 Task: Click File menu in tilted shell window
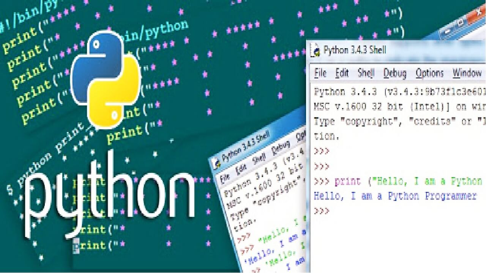coord(225,177)
